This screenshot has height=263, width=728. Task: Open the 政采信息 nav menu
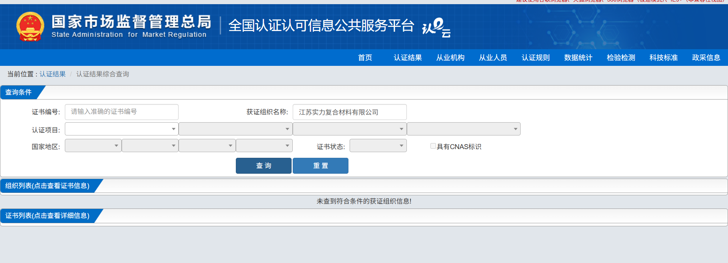706,58
